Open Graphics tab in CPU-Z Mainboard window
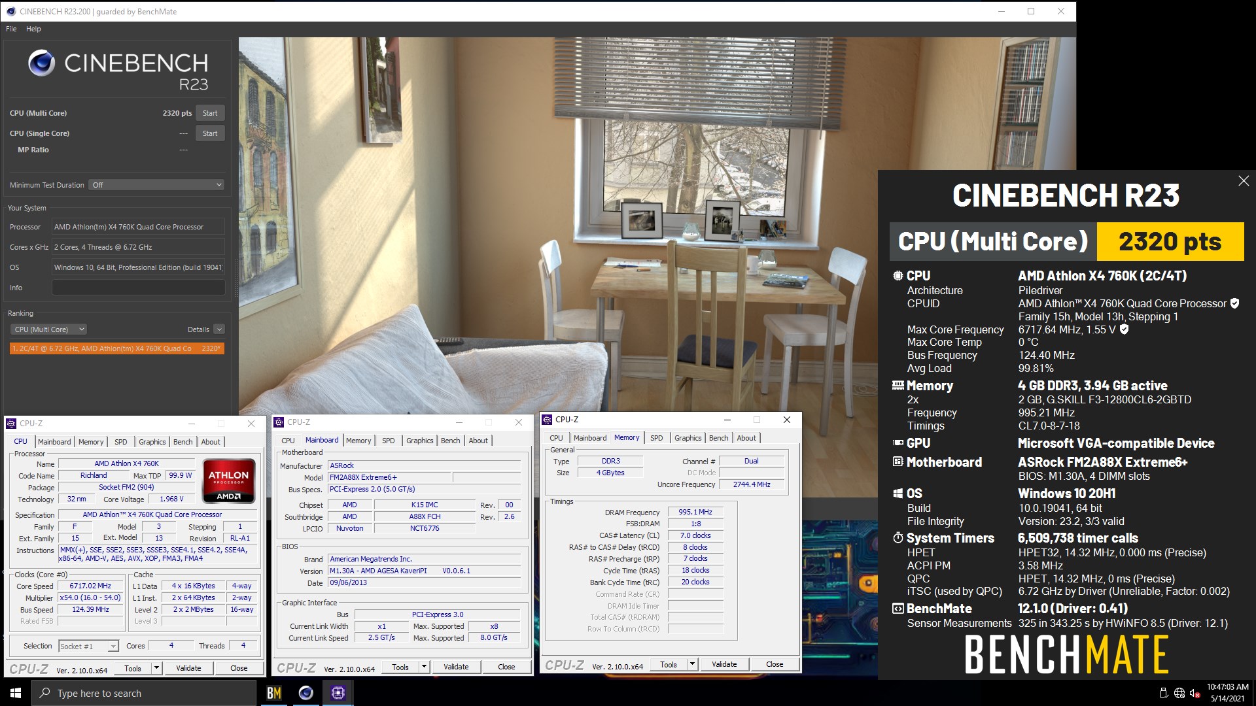The width and height of the screenshot is (1256, 706). (x=419, y=441)
